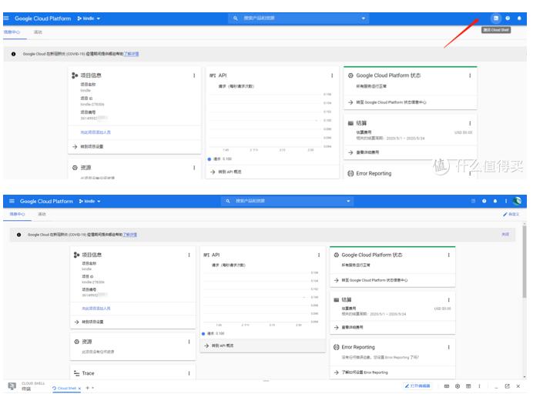The height and width of the screenshot is (414, 533).
Task: Select 信息中心 tab in lower screenshot
Action: click(17, 214)
